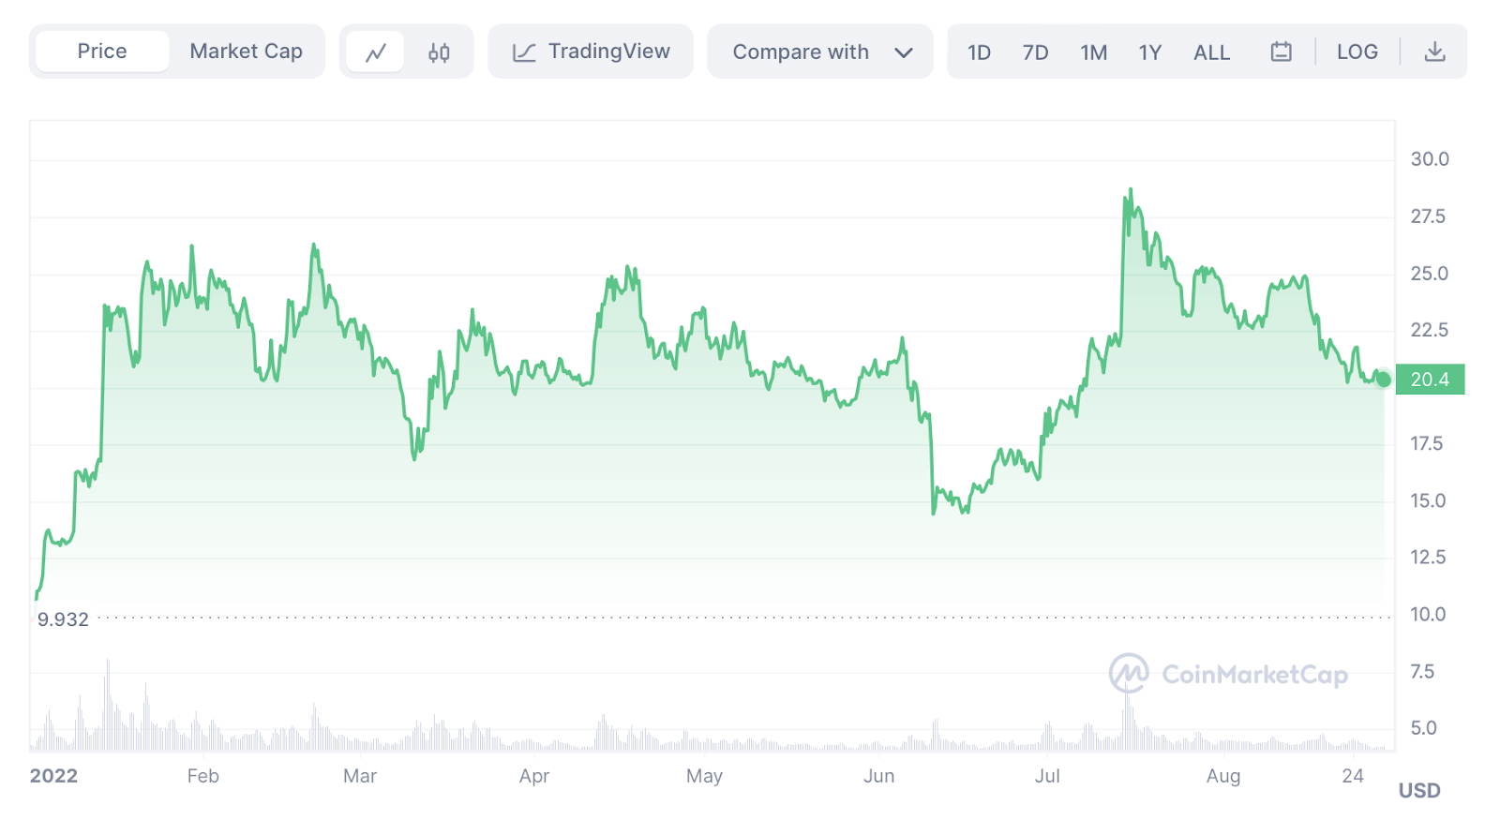Switch to line chart view icon

click(375, 52)
